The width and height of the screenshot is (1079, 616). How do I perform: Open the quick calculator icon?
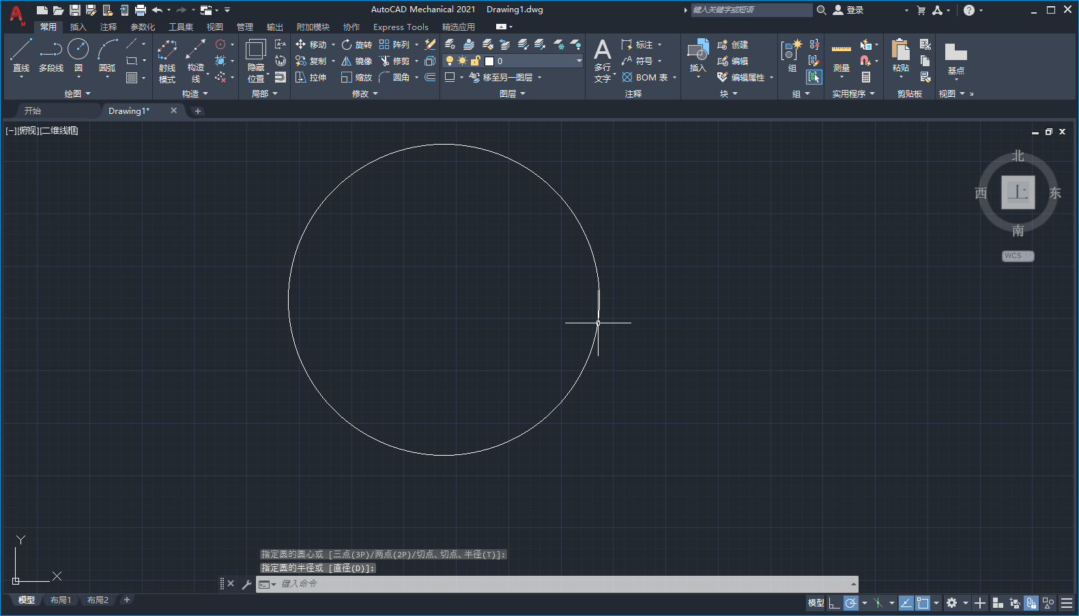[866, 77]
